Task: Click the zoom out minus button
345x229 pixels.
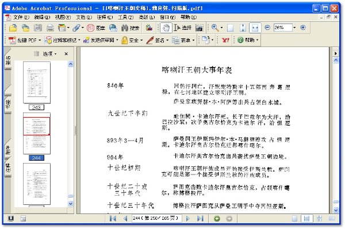Action: pos(267,28)
